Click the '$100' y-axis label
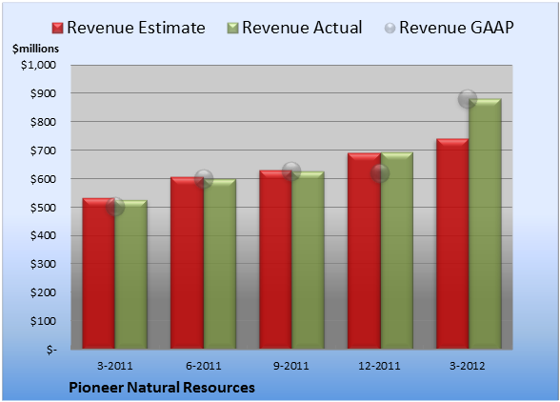This screenshot has height=402, width=560. [43, 321]
